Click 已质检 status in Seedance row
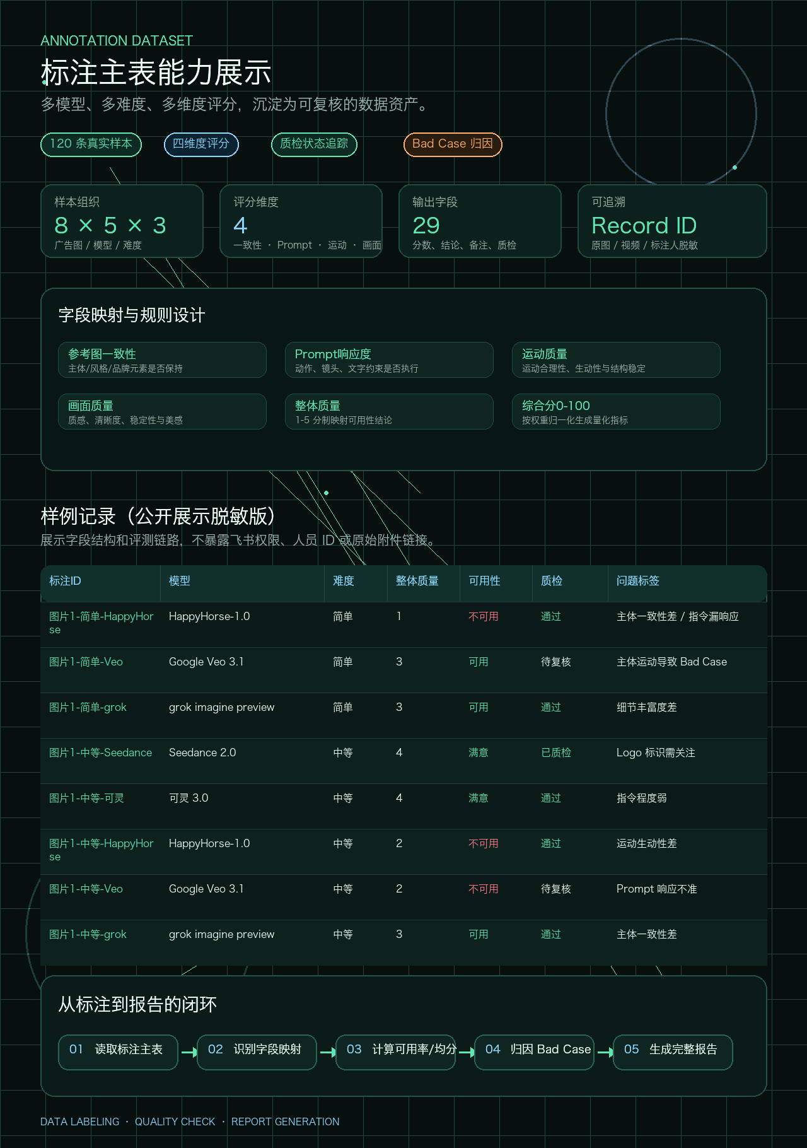807x1148 pixels. pyautogui.click(x=556, y=753)
